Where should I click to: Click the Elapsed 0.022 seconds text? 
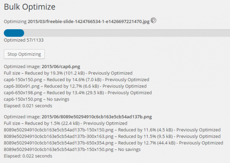(x=28, y=156)
